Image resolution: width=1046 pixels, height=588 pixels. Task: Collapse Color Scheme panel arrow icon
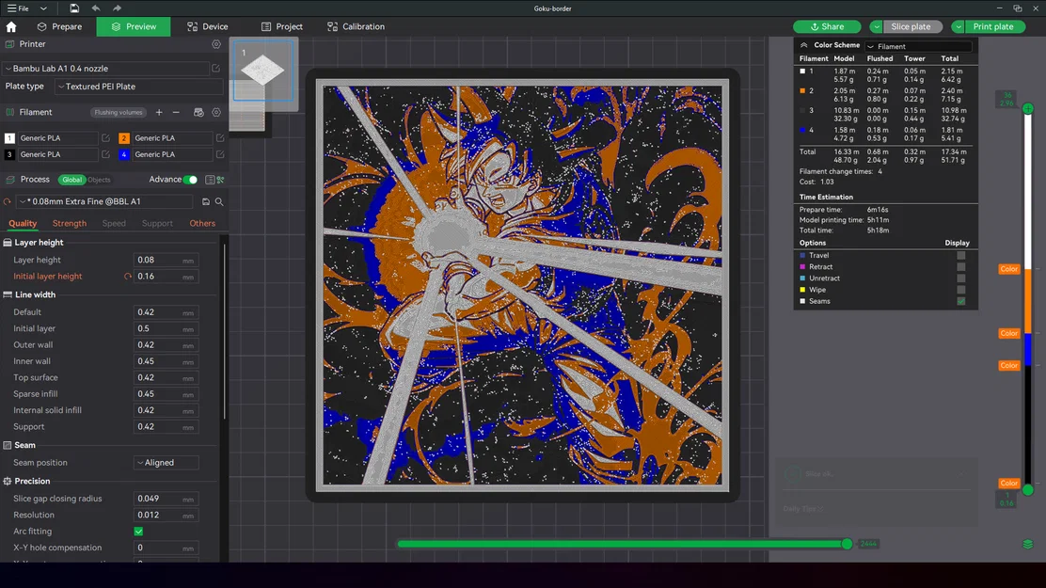(804, 45)
